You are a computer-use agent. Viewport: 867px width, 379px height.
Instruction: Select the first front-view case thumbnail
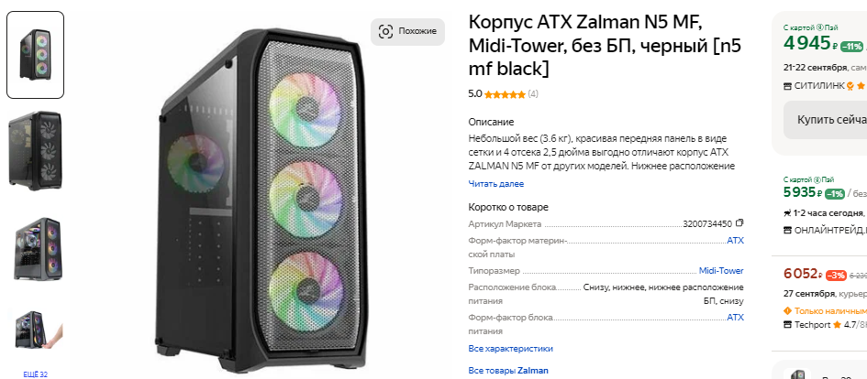35,55
